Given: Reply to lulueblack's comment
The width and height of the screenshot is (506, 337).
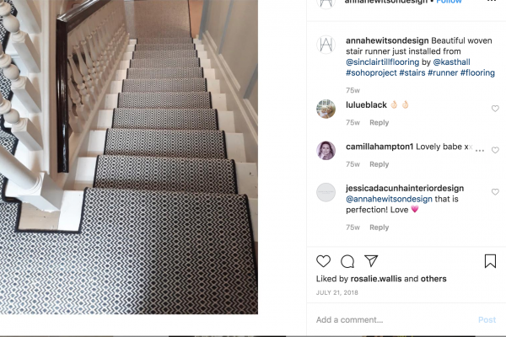Looking at the screenshot, I should (379, 122).
